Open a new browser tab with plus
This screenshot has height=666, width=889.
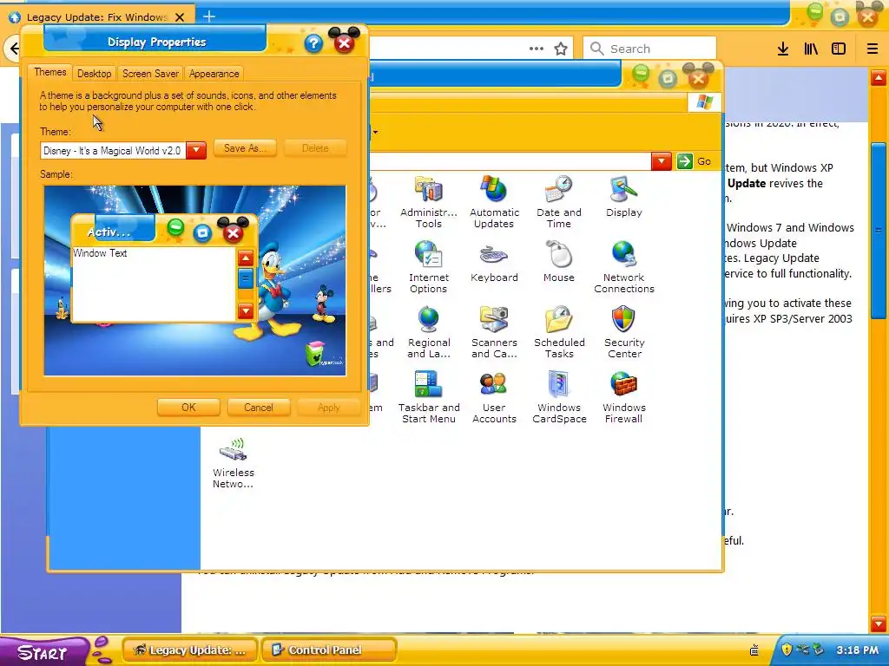tap(209, 16)
